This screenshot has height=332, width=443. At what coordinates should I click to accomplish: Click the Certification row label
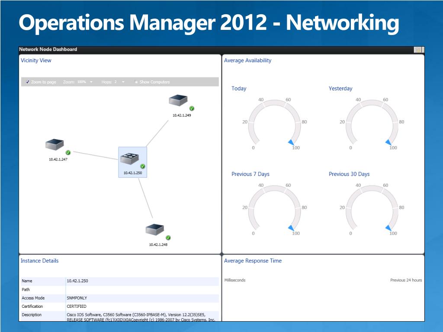click(32, 306)
